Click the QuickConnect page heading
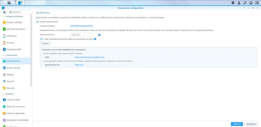261x127 pixels. point(43,13)
